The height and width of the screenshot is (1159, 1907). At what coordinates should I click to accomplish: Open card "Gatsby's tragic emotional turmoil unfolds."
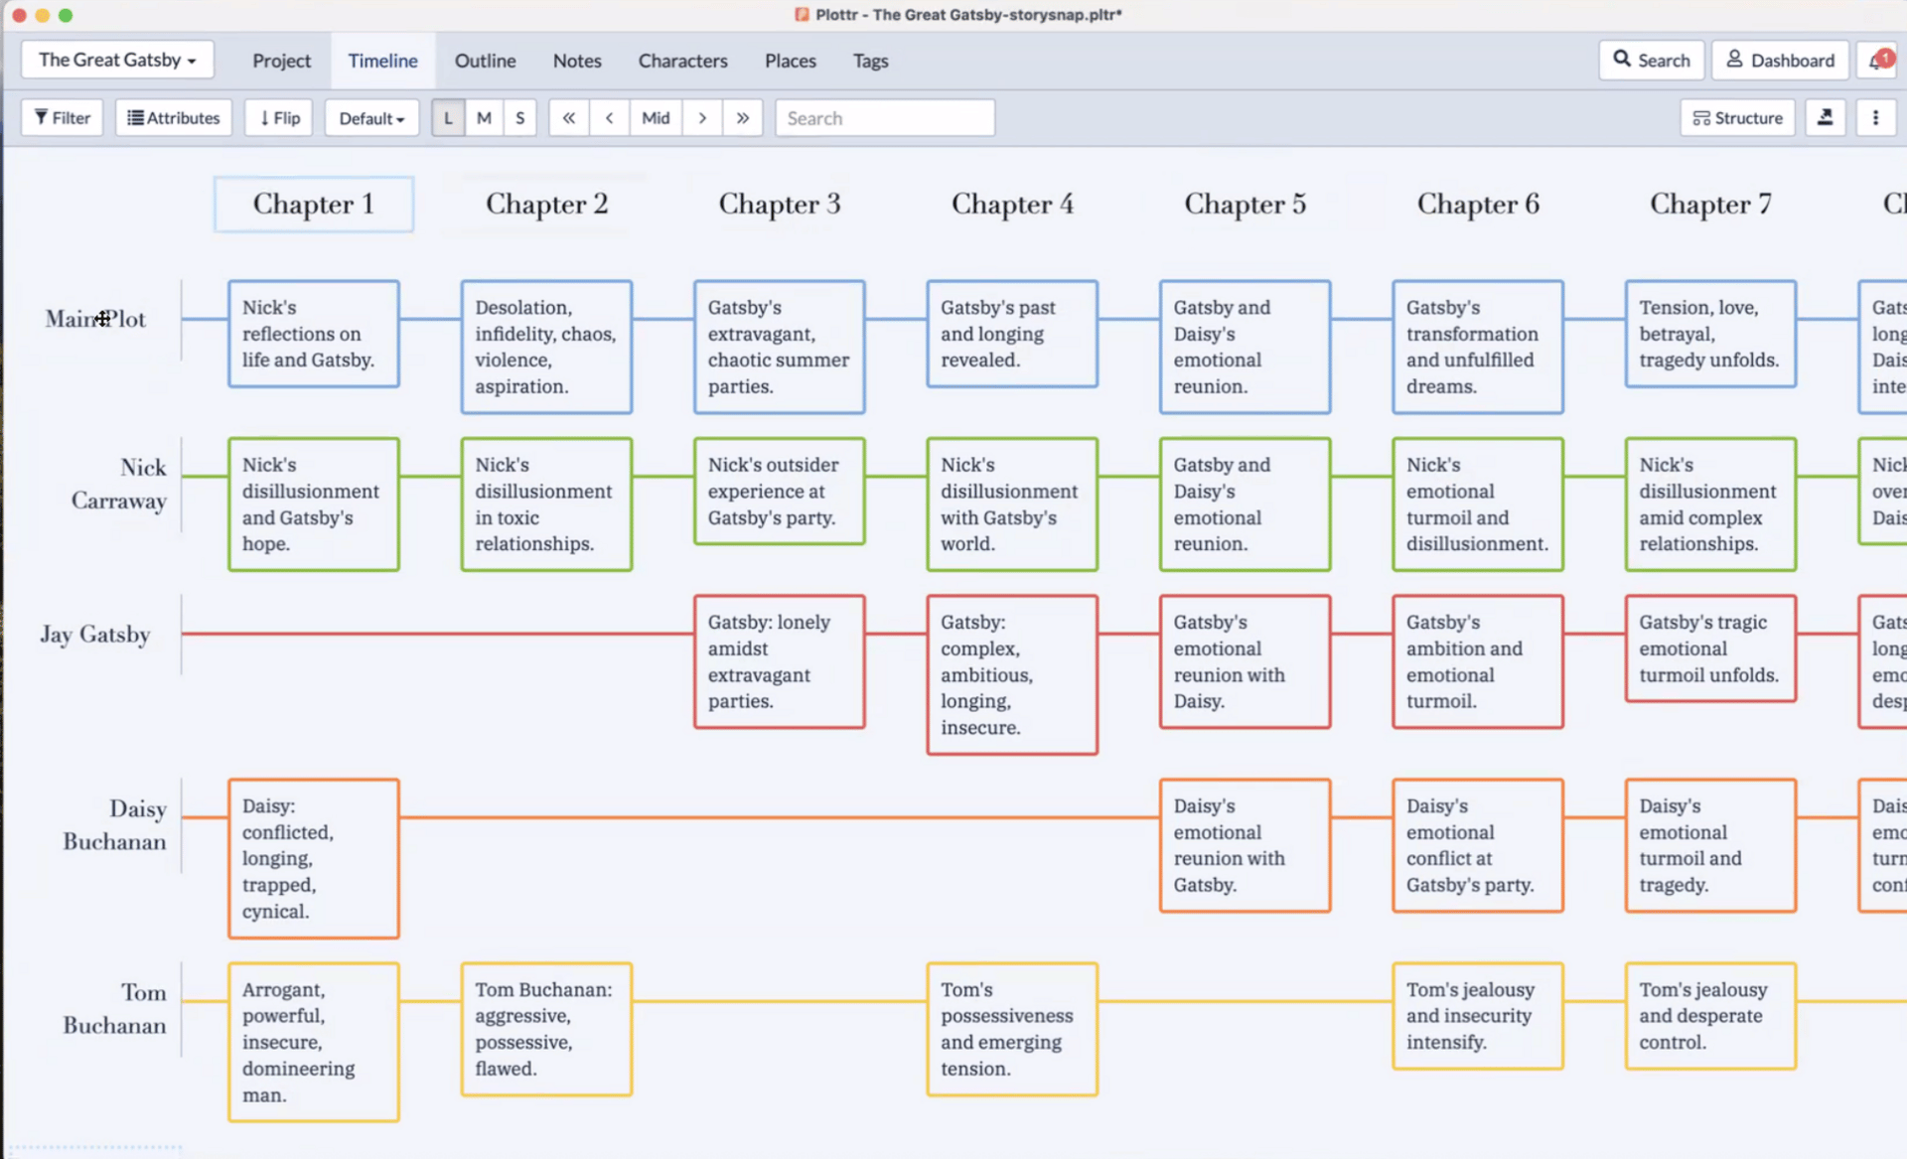pos(1710,649)
